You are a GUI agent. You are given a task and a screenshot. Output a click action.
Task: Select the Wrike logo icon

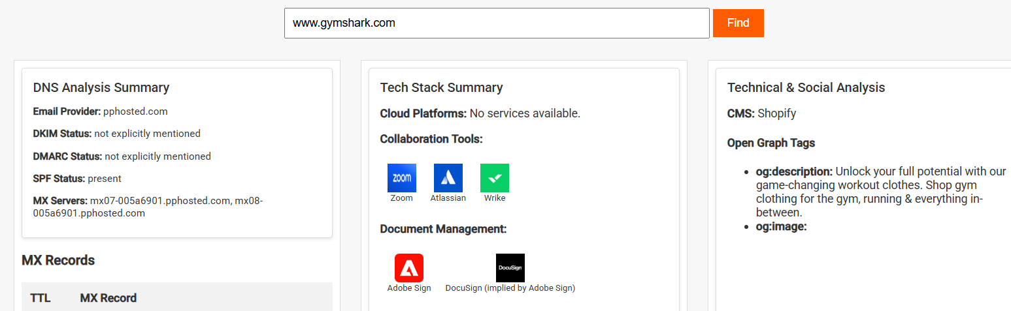[x=495, y=178]
